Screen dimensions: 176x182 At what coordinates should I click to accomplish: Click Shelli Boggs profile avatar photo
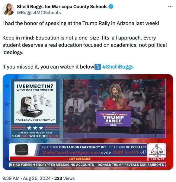[x=8, y=9]
